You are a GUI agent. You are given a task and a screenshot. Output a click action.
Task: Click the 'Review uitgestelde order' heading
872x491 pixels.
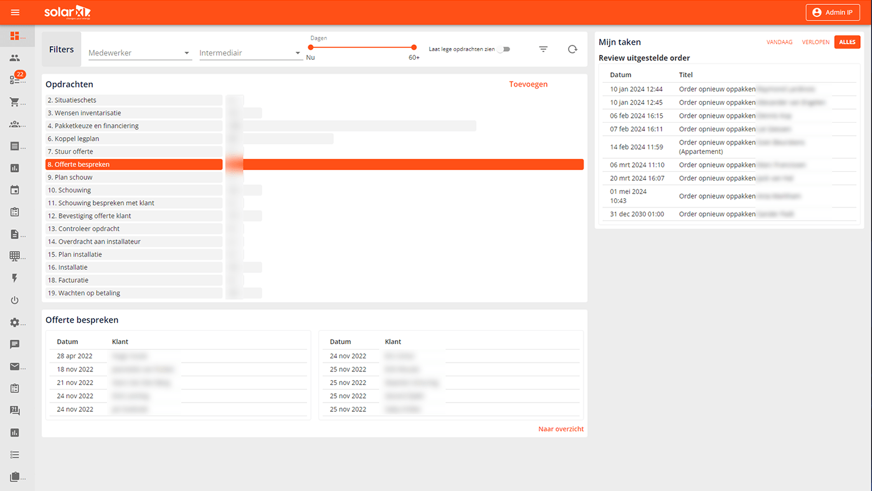[x=644, y=58]
